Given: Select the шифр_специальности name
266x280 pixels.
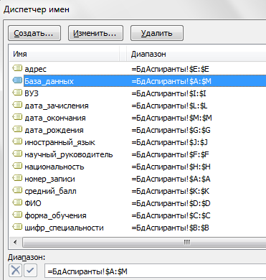Looking at the screenshot, I should click(x=65, y=228).
